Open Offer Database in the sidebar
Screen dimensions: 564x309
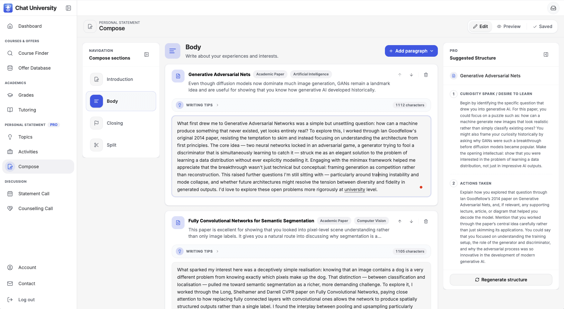click(x=38, y=68)
